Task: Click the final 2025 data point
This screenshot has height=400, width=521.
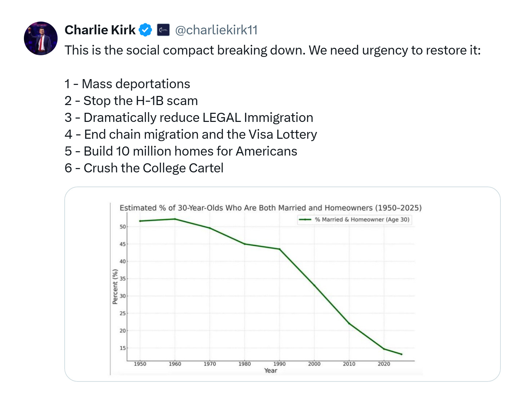Action: click(401, 354)
